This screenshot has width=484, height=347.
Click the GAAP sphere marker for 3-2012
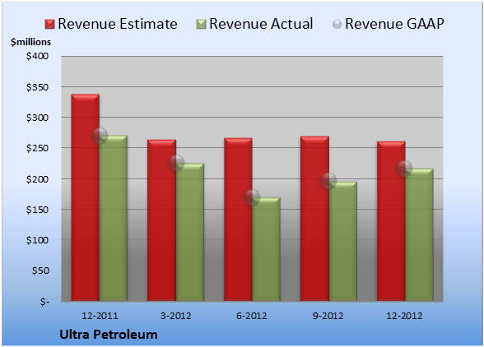pyautogui.click(x=176, y=163)
